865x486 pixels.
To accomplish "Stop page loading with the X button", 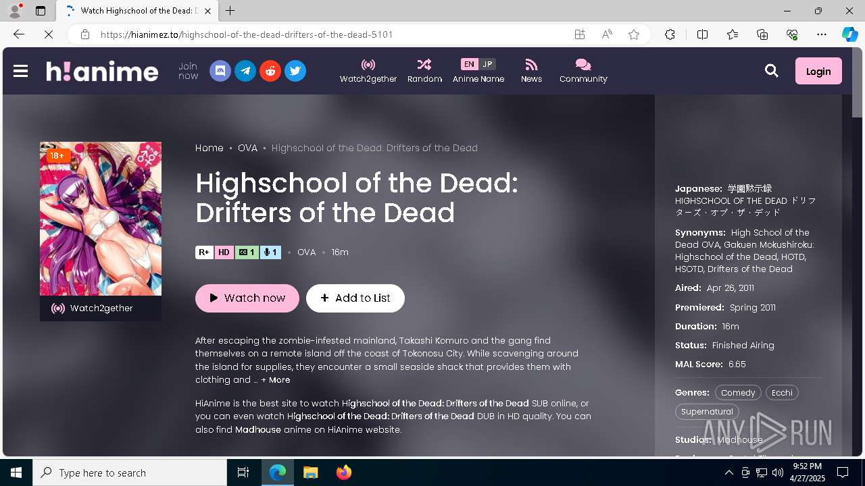I will pos(49,34).
